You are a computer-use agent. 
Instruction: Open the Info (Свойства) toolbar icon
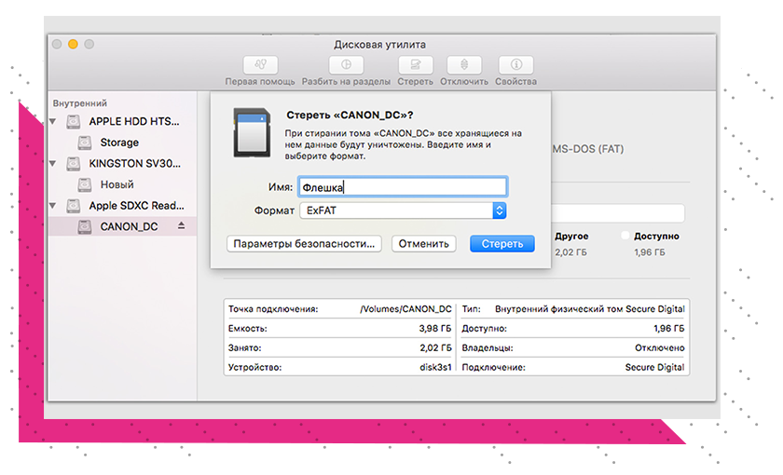[515, 65]
